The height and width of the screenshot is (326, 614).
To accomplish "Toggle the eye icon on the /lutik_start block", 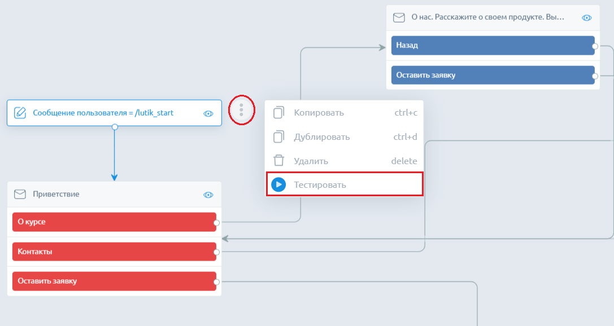I will (208, 113).
